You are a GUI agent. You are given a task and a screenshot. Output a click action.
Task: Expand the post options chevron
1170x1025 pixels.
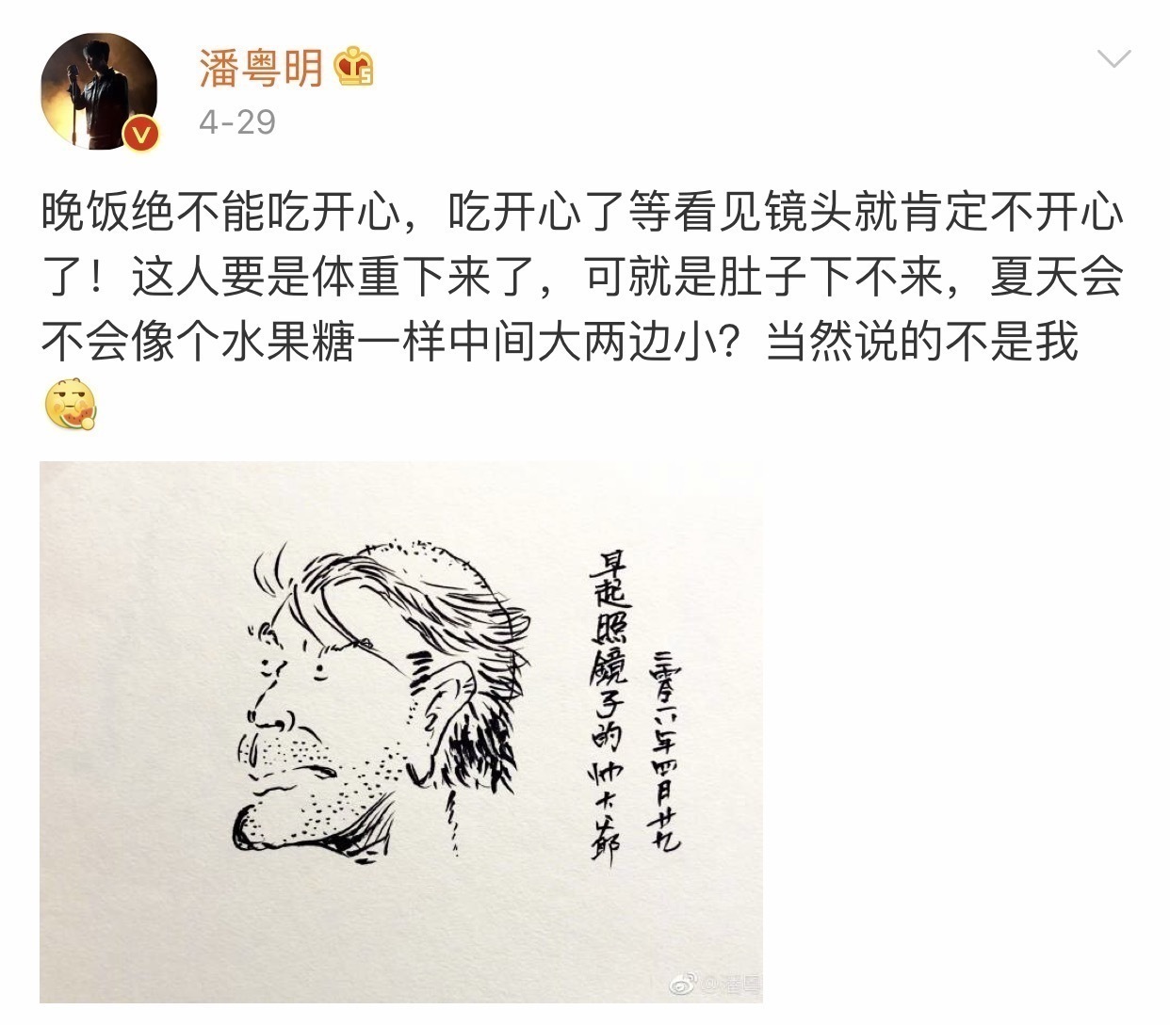click(x=1114, y=60)
